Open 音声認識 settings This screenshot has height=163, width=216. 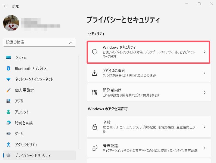[x=149, y=148]
